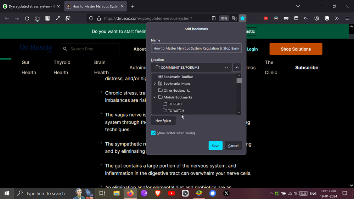
Task: Select the TO READ folder
Action: (x=175, y=104)
